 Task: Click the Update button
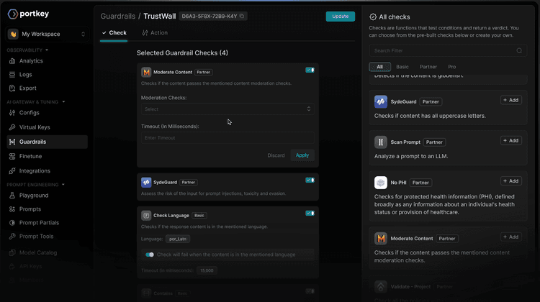point(341,16)
